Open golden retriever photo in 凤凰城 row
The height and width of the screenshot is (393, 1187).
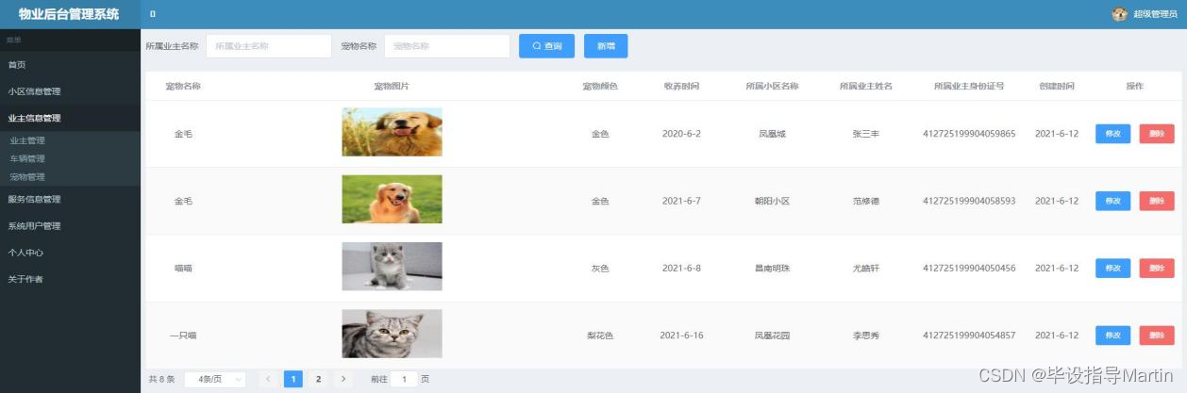coord(392,132)
